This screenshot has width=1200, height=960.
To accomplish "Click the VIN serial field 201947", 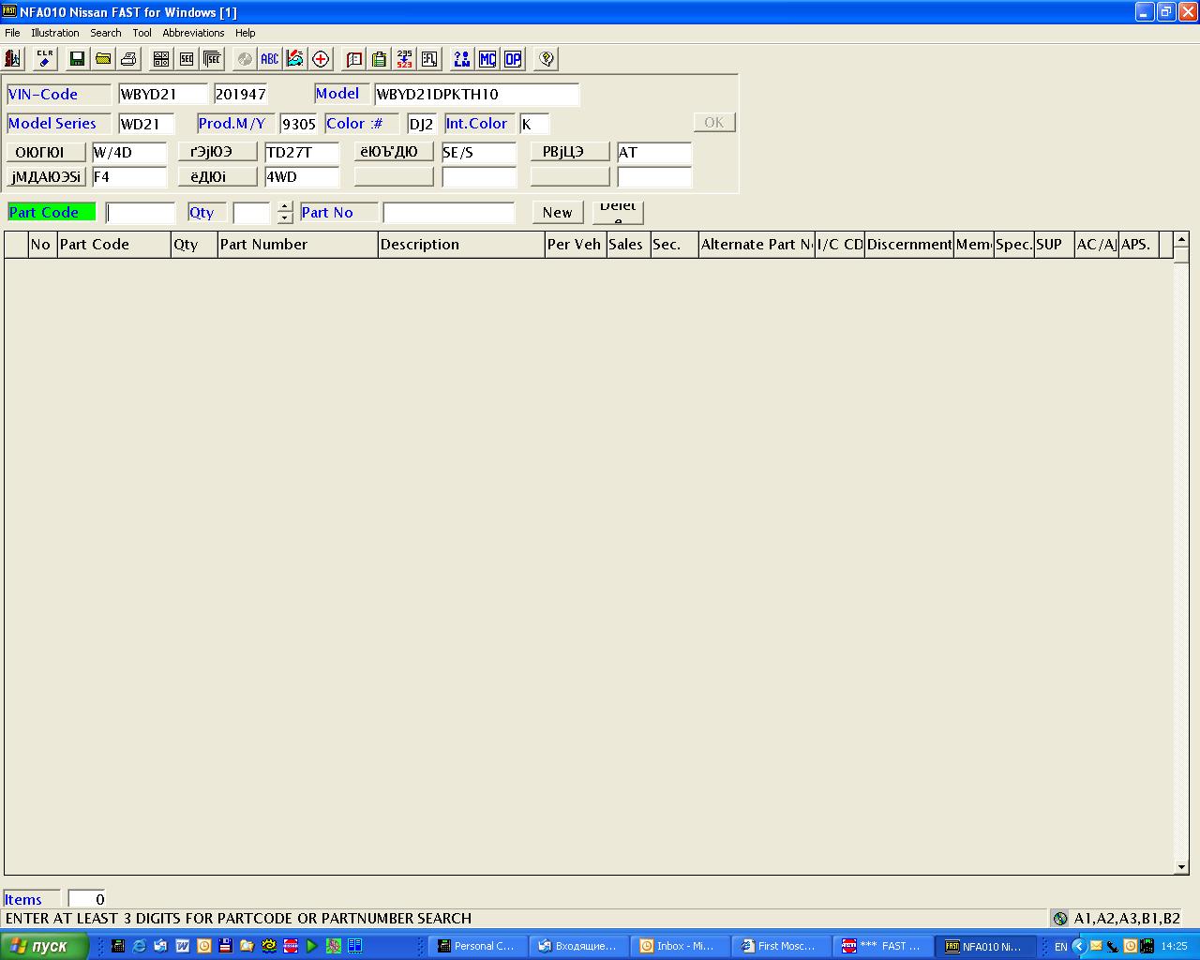I will (241, 95).
